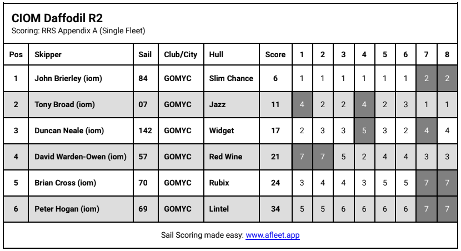Click the Score column header
This screenshot has height=251, width=461.
[x=275, y=54]
